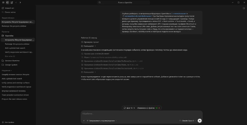Click the 'Поиск в OpenVibe' search field
Screen dimensions: 247x125
(x=124, y=2)
